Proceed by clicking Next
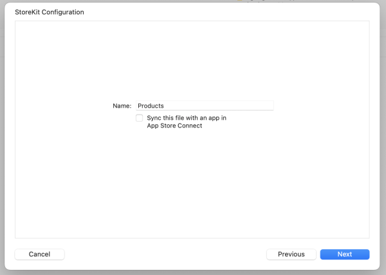The image size is (386, 275). tap(345, 254)
